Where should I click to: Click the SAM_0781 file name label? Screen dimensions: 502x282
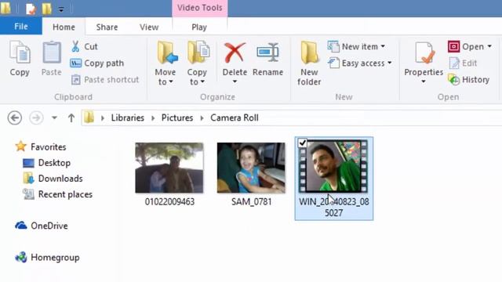click(x=251, y=202)
